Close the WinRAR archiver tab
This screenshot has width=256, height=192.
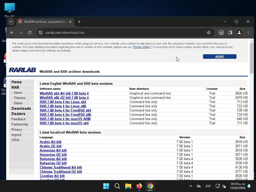point(70,22)
